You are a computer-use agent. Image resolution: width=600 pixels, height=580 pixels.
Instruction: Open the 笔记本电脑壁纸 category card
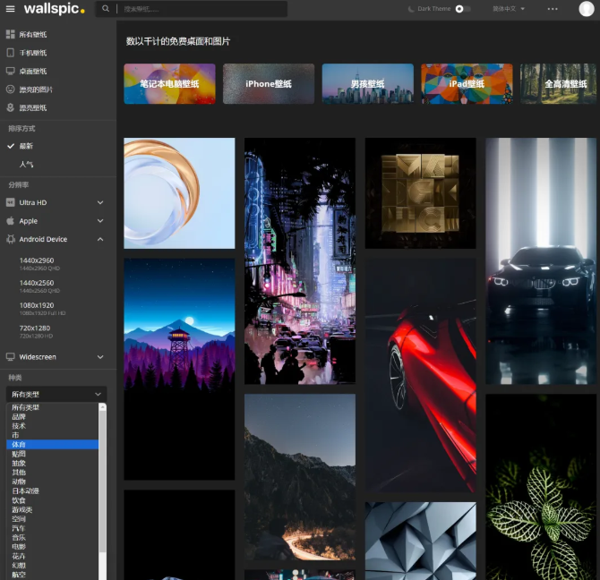[169, 84]
